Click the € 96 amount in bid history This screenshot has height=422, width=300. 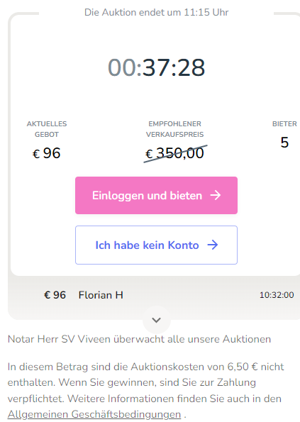[x=55, y=295]
